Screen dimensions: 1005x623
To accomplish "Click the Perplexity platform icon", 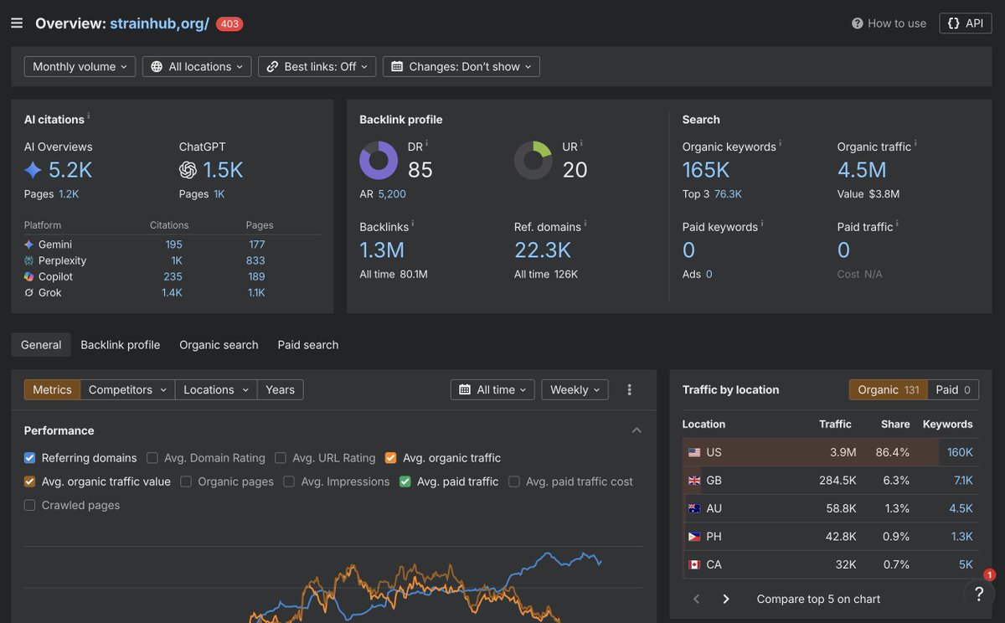I will (29, 260).
